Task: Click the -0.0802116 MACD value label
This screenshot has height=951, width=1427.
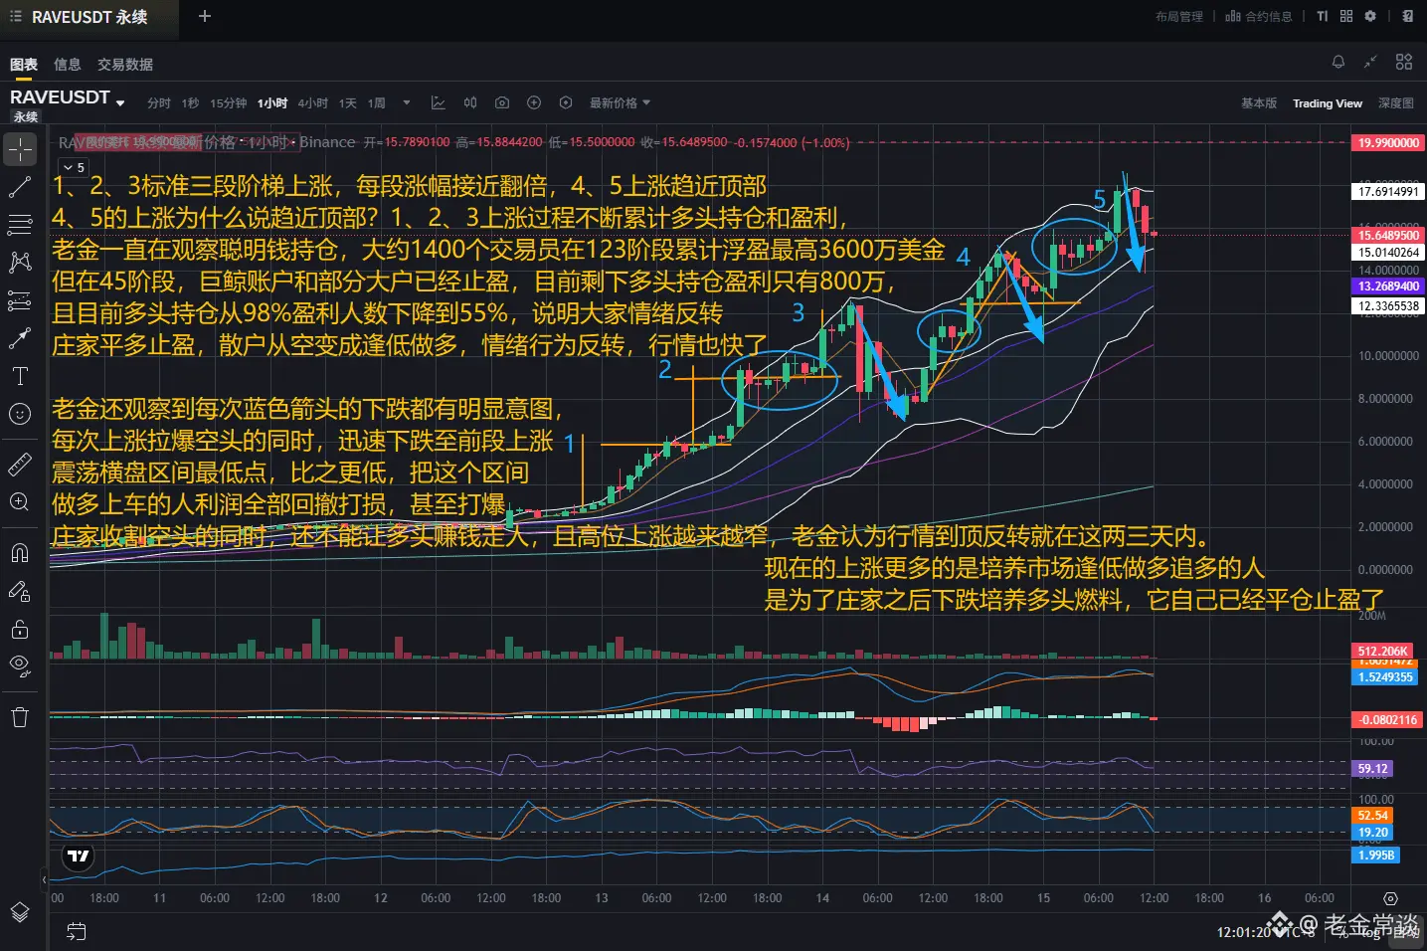Action: pyautogui.click(x=1385, y=720)
